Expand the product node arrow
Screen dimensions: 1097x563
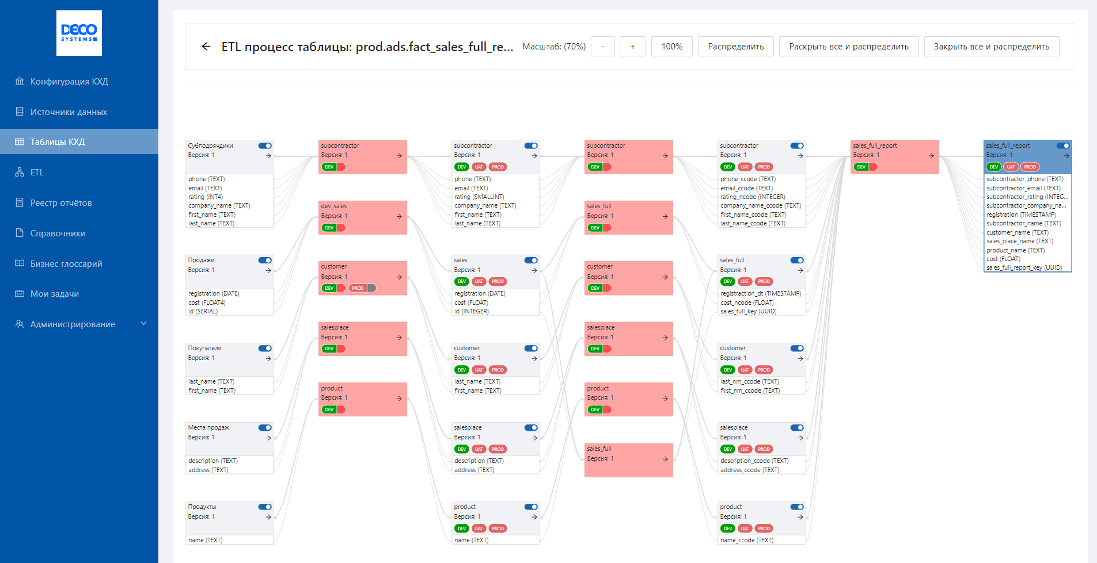click(398, 399)
